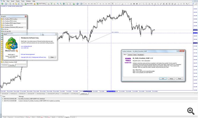
Task: Open the Insert menu
Action: (x=12, y=1)
